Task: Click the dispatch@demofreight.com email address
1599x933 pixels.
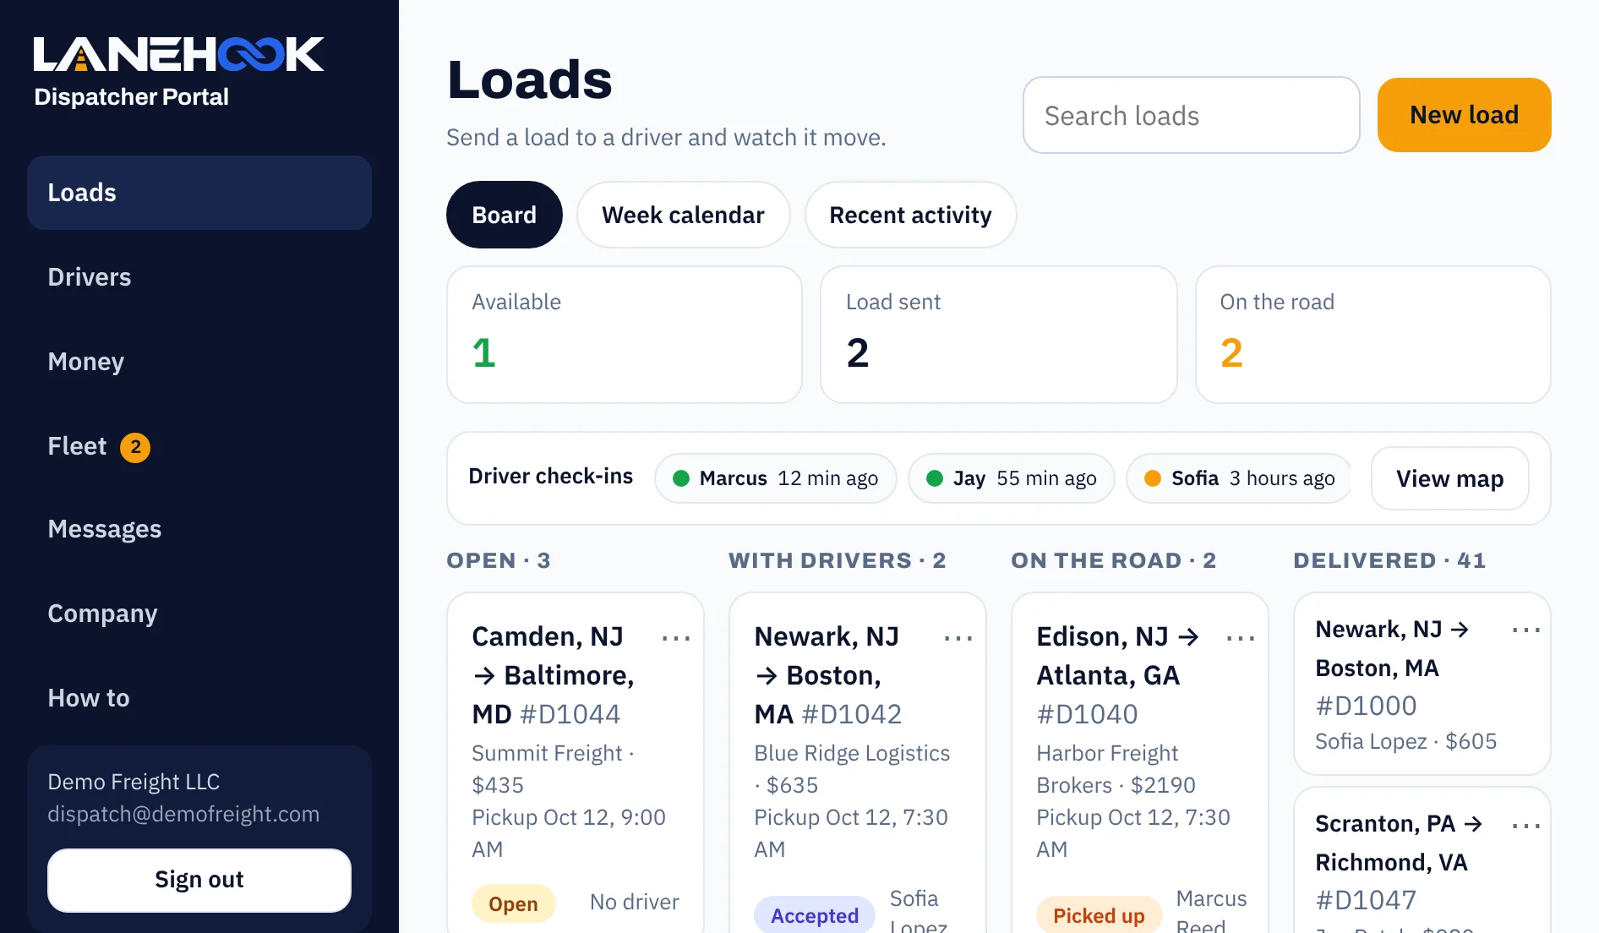Action: pyautogui.click(x=183, y=814)
